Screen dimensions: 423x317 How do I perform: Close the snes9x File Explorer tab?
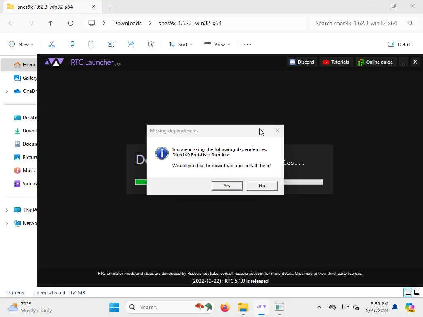tap(93, 7)
